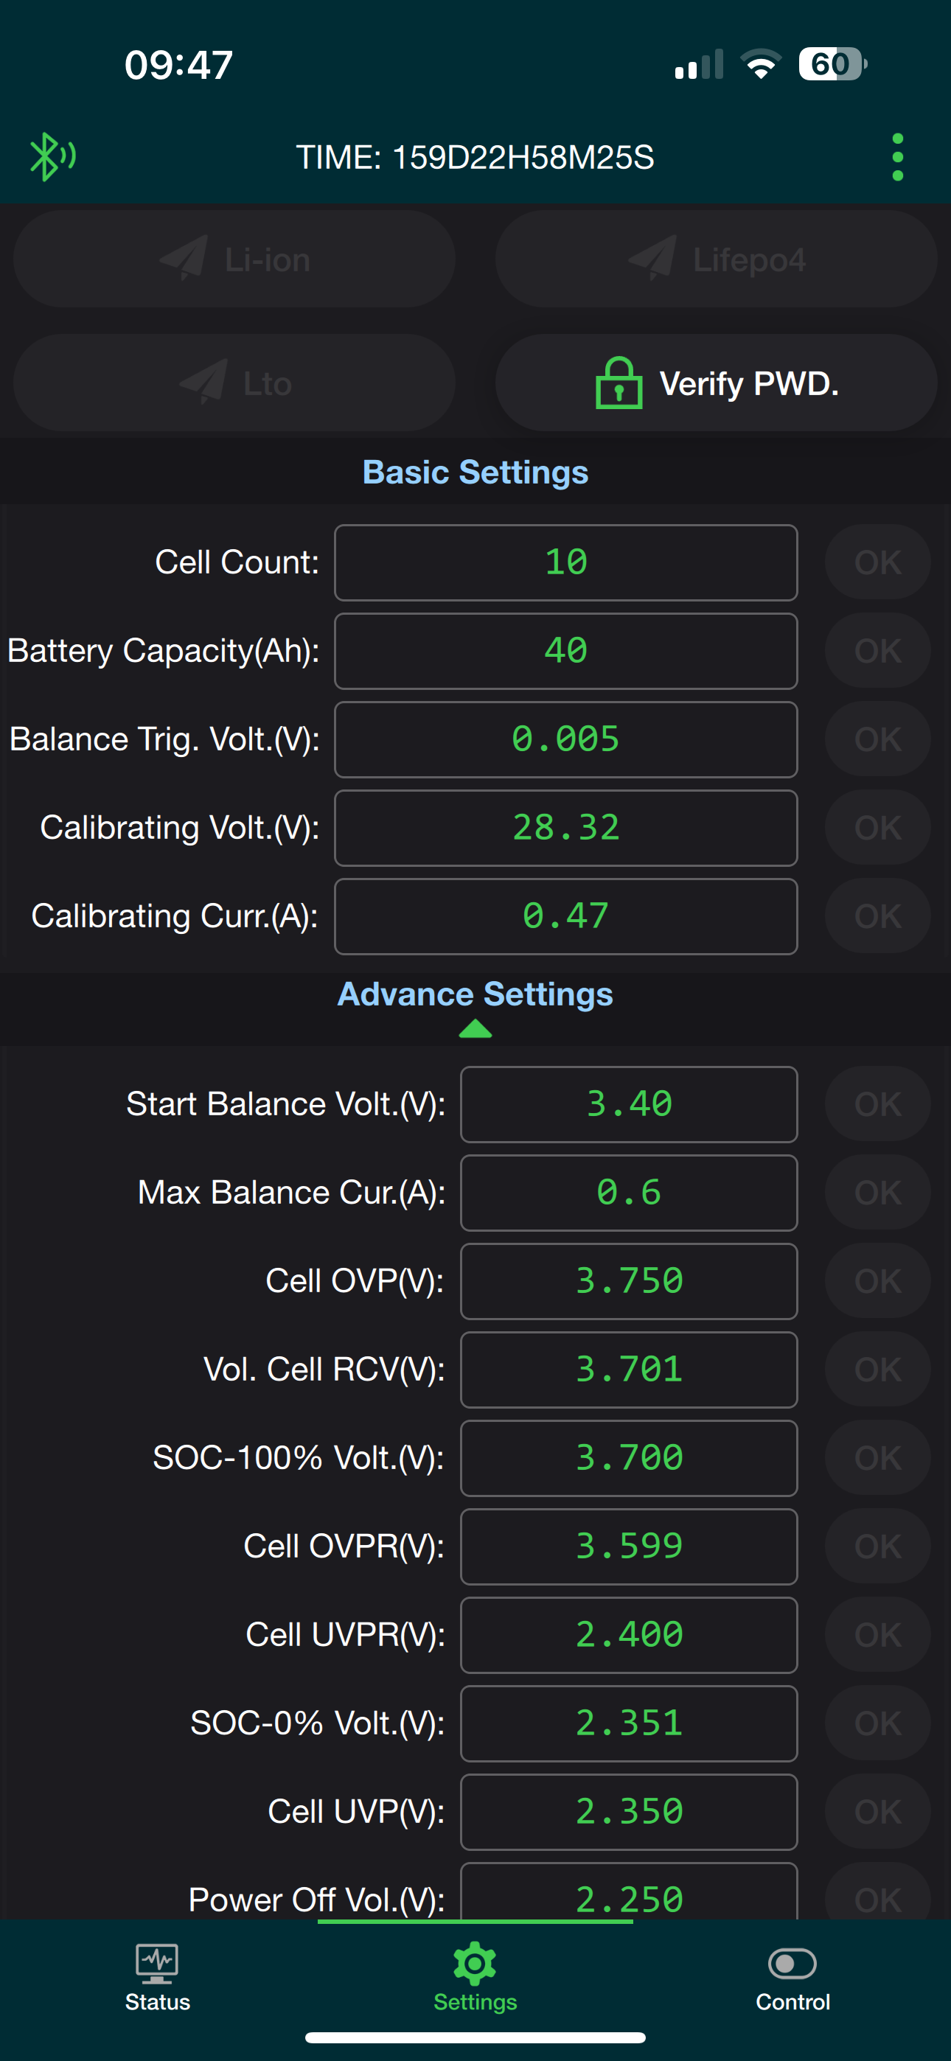
Task: Edit the Cell Count value field
Action: pyautogui.click(x=565, y=562)
